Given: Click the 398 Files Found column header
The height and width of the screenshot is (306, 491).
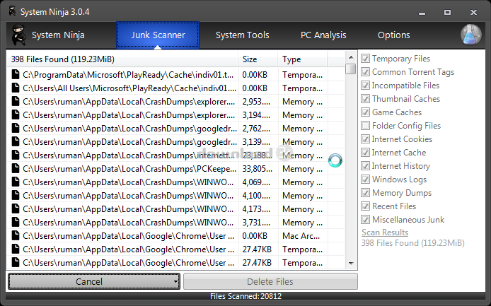Looking at the screenshot, I should [x=122, y=59].
